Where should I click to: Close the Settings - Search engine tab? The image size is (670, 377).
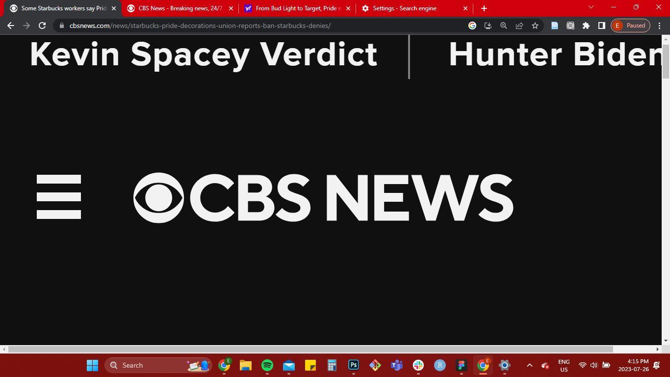(x=465, y=8)
